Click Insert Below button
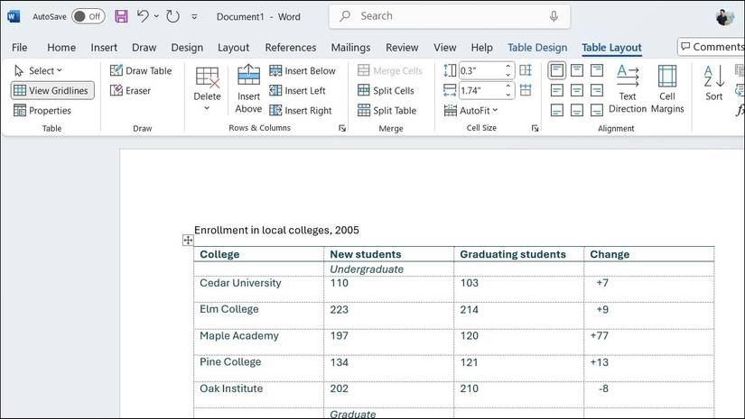745x419 pixels. [x=303, y=70]
